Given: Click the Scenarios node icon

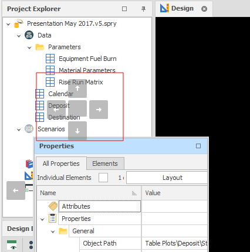Looking at the screenshot, I should (29, 129).
